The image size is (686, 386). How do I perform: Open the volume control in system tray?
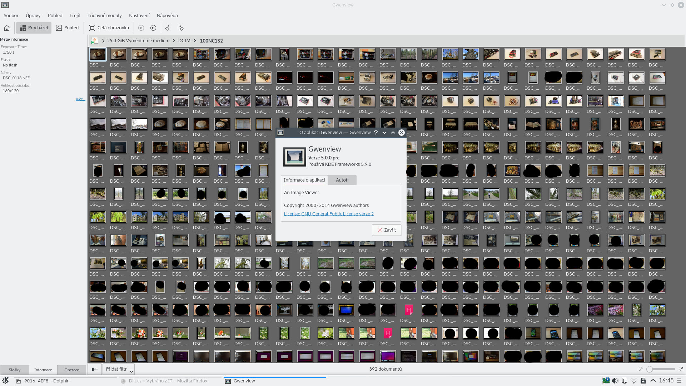615,381
